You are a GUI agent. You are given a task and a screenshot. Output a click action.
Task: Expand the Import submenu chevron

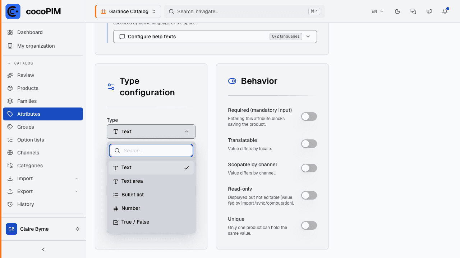[77, 178]
